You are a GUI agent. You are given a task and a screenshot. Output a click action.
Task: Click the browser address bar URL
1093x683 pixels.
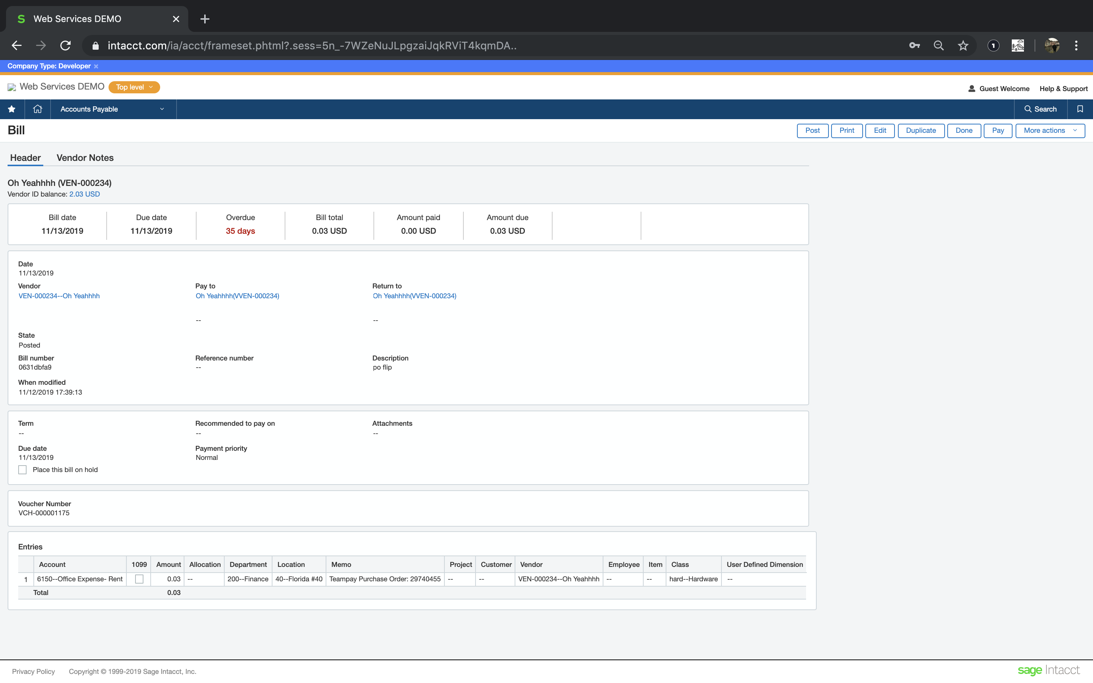[312, 46]
